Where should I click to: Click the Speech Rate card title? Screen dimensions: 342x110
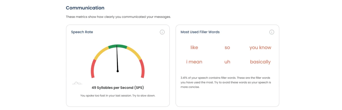(82, 32)
